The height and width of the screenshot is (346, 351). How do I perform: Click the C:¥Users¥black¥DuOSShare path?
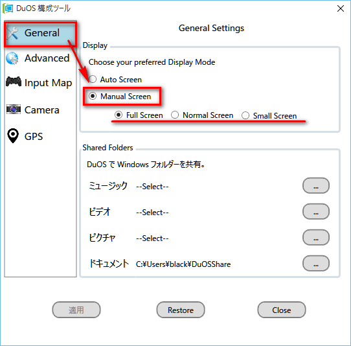click(183, 264)
